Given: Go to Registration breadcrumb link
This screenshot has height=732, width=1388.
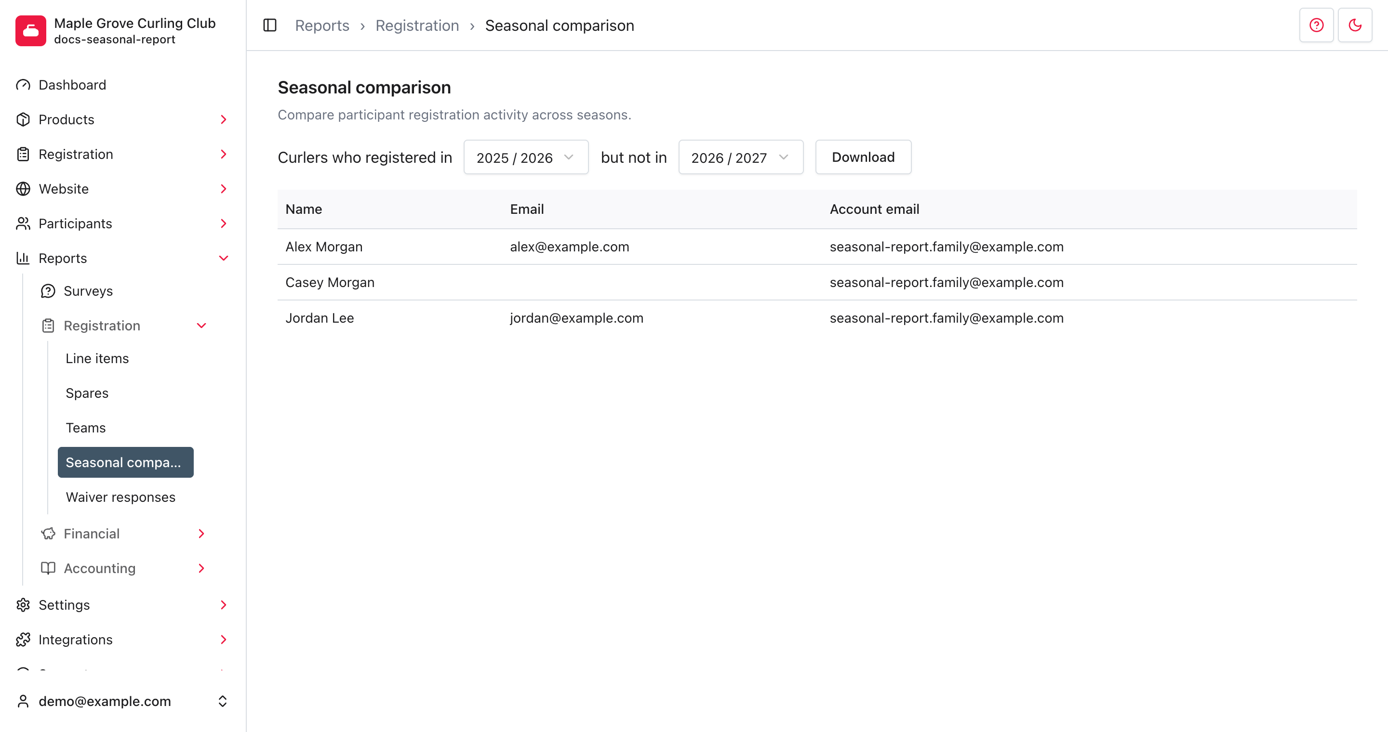Looking at the screenshot, I should click(417, 26).
